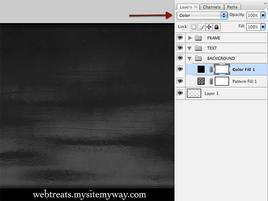The height and width of the screenshot is (201, 268).
Task: Click the Color Fill 1 link chain icon
Action: point(211,69)
